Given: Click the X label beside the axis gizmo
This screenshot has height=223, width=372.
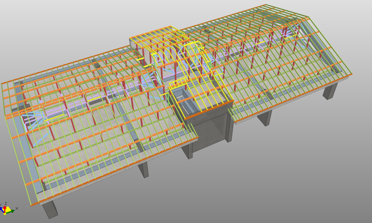Looking at the screenshot, I should [x=17, y=208].
